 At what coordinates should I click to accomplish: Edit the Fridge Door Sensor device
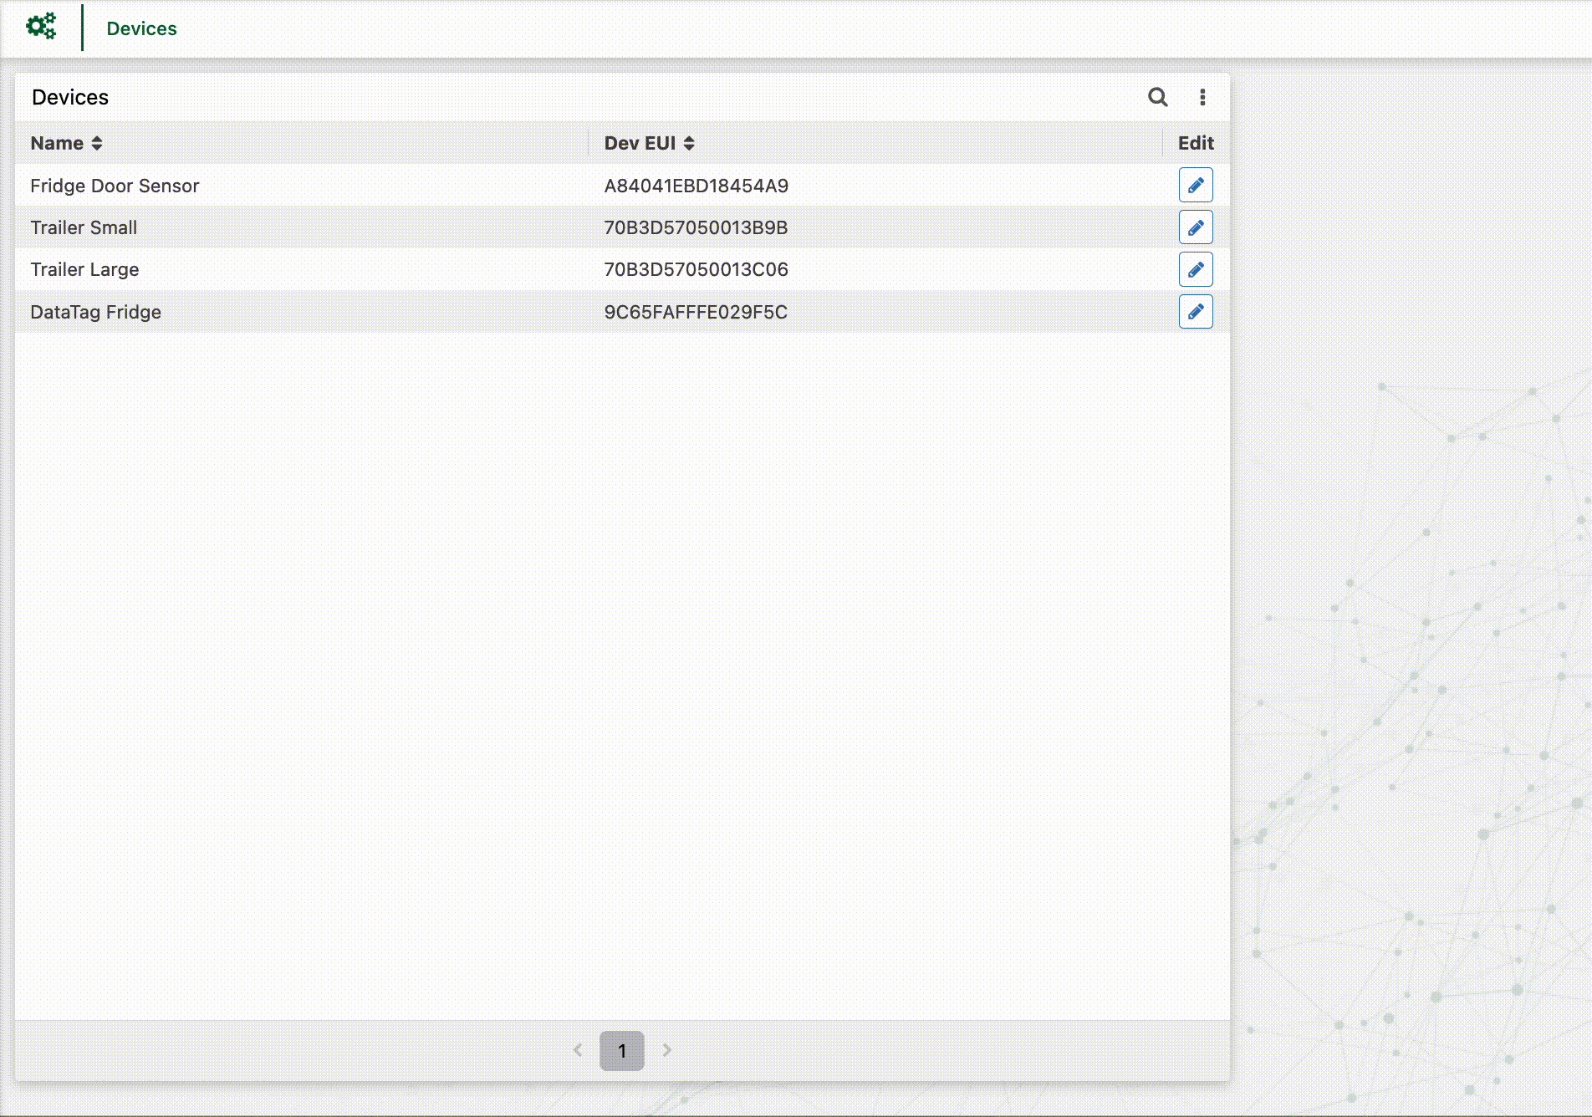(x=1196, y=185)
